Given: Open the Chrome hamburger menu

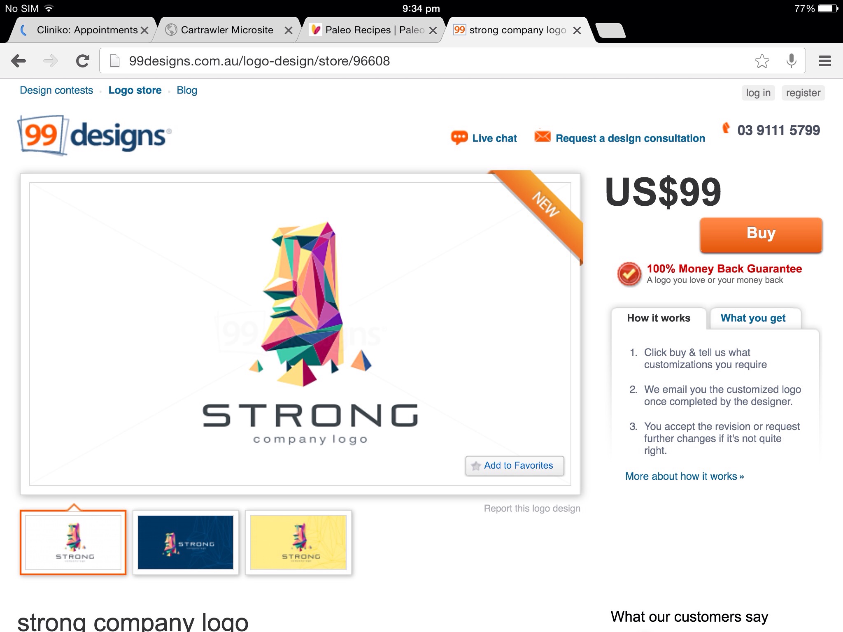Looking at the screenshot, I should pyautogui.click(x=825, y=61).
